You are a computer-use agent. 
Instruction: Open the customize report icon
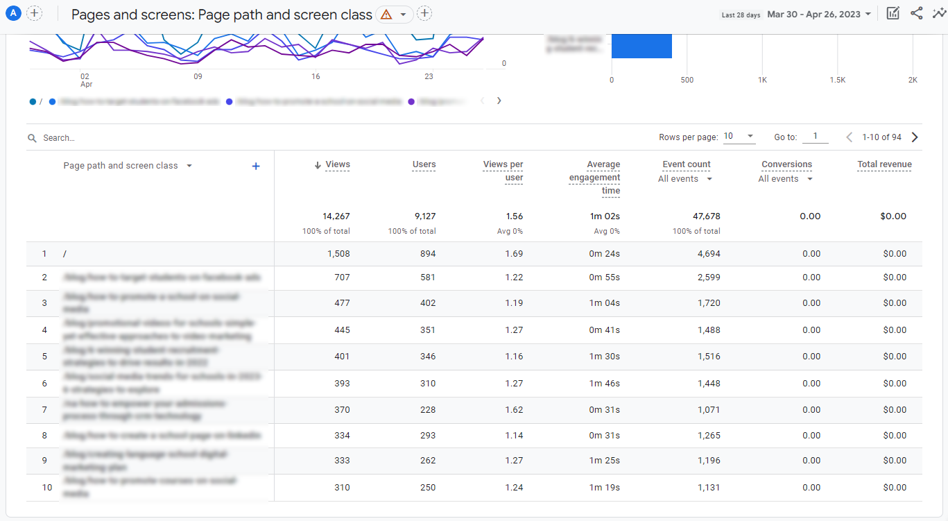pos(893,14)
